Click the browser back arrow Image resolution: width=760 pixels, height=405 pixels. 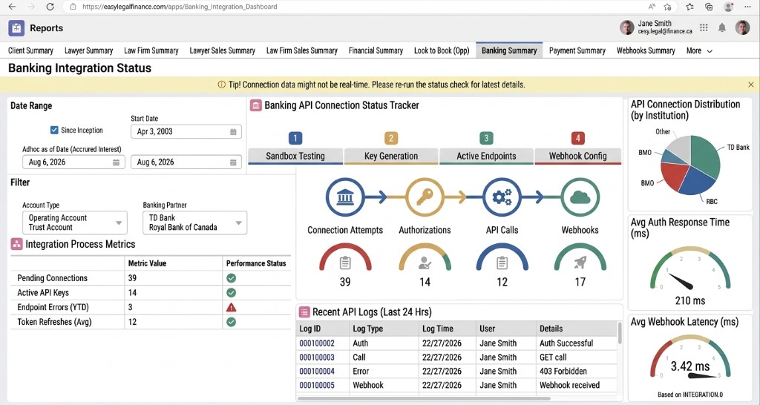(13, 7)
